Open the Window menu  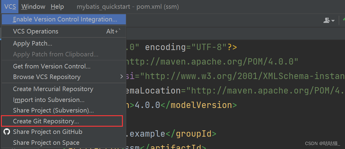[33, 7]
